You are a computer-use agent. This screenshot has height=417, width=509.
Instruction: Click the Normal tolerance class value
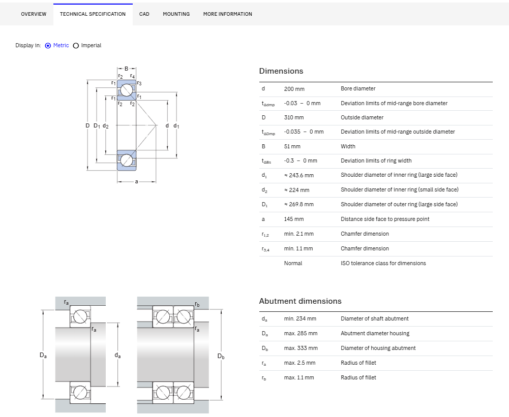click(x=293, y=263)
